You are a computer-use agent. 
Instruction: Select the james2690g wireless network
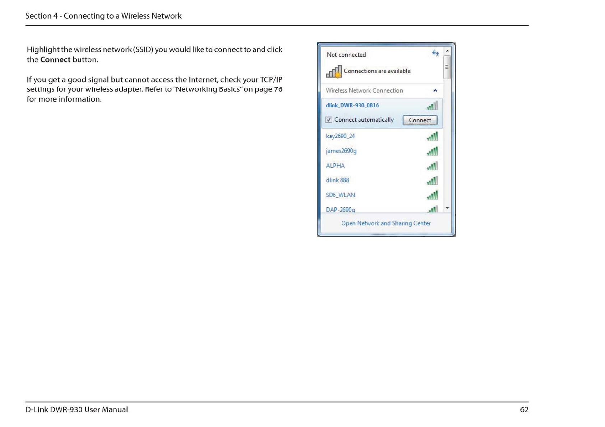click(382, 151)
